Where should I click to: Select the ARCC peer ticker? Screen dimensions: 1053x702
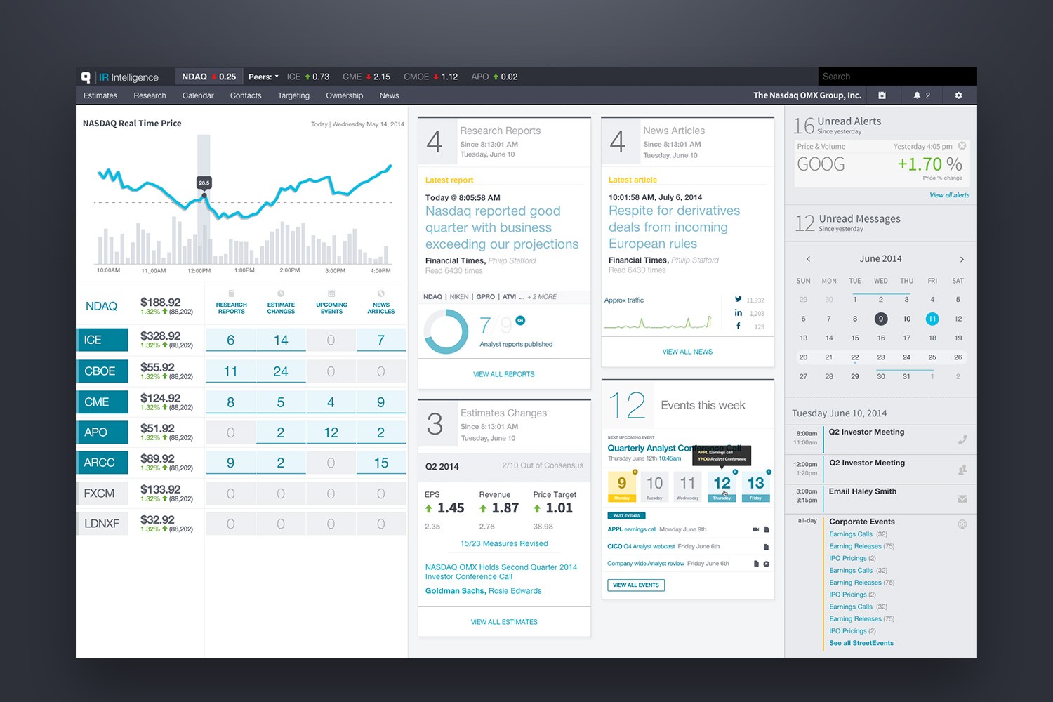click(x=102, y=463)
